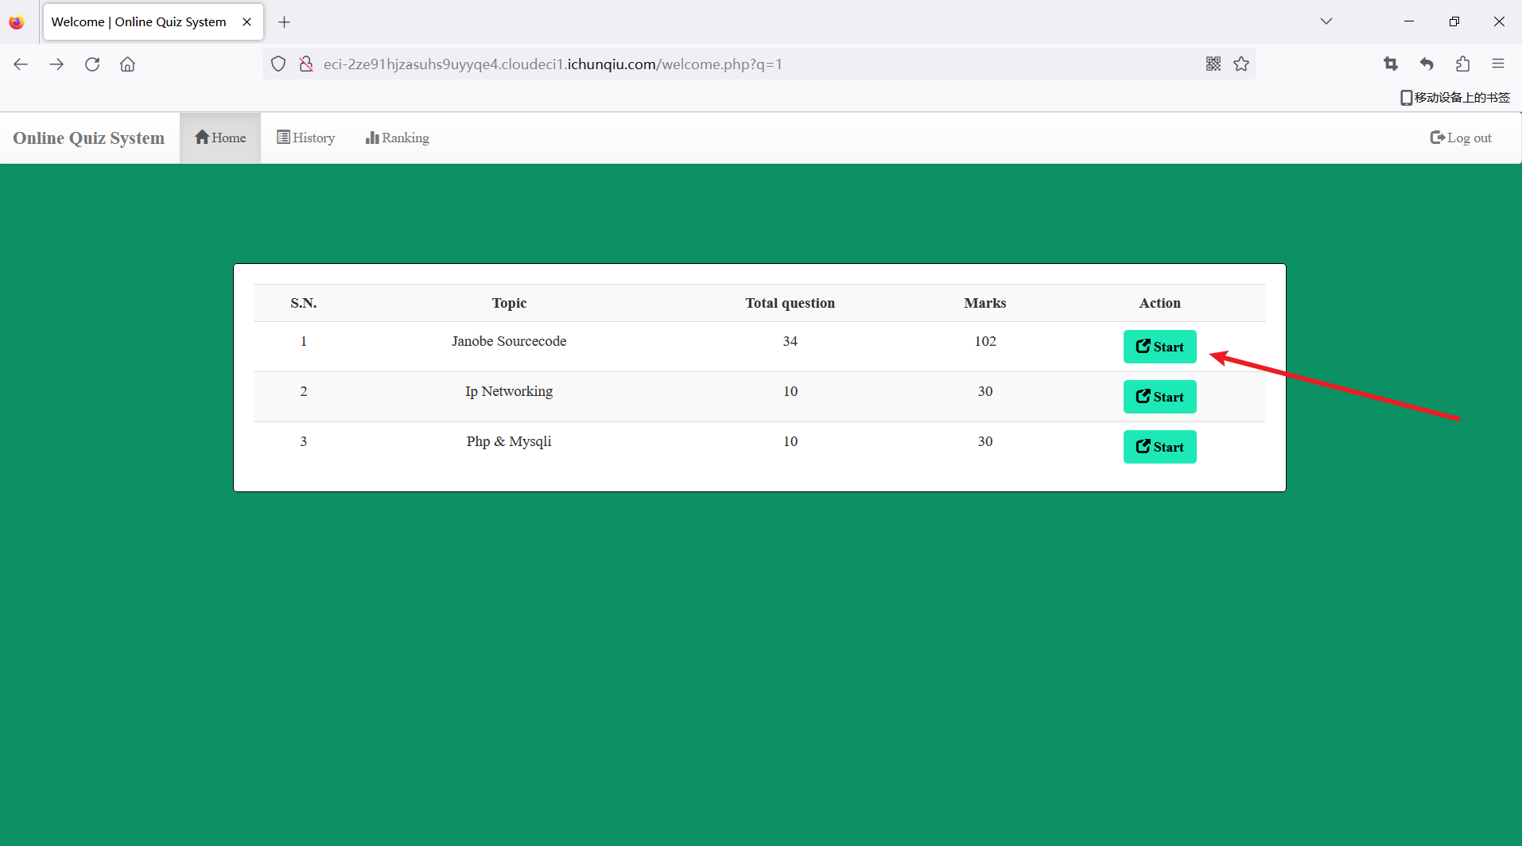Show the tracking protection shield info

pyautogui.click(x=278, y=64)
